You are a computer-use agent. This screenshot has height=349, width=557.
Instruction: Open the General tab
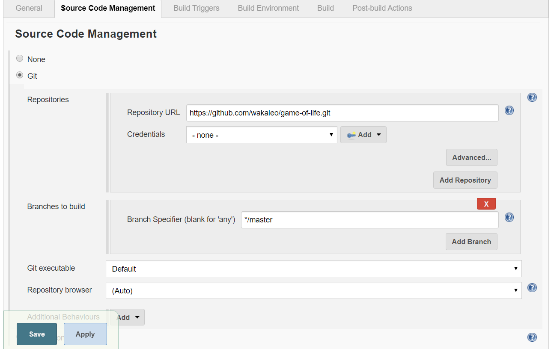pos(29,8)
